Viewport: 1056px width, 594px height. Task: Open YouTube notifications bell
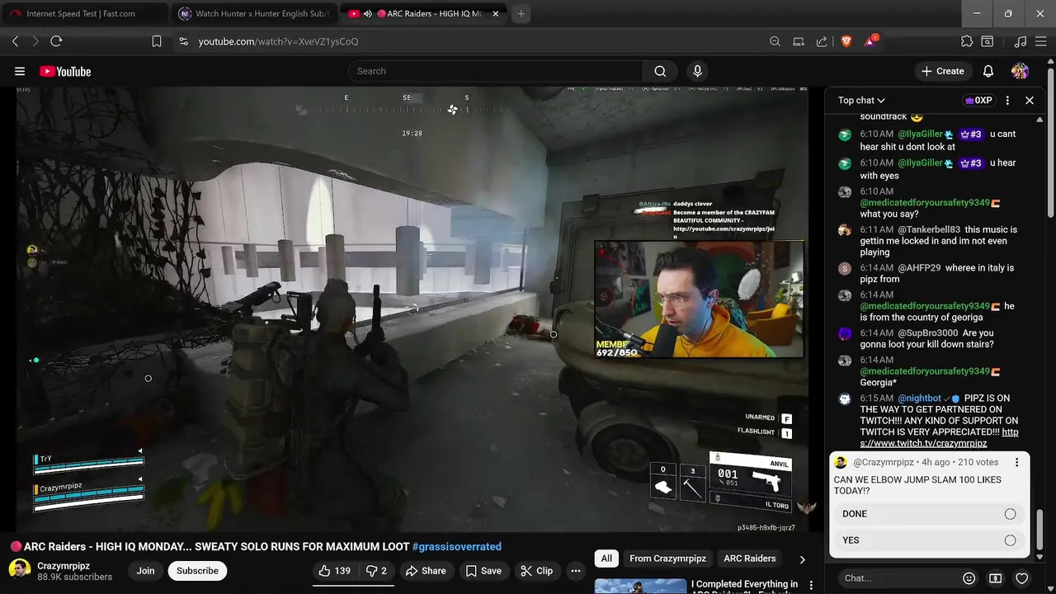click(988, 72)
